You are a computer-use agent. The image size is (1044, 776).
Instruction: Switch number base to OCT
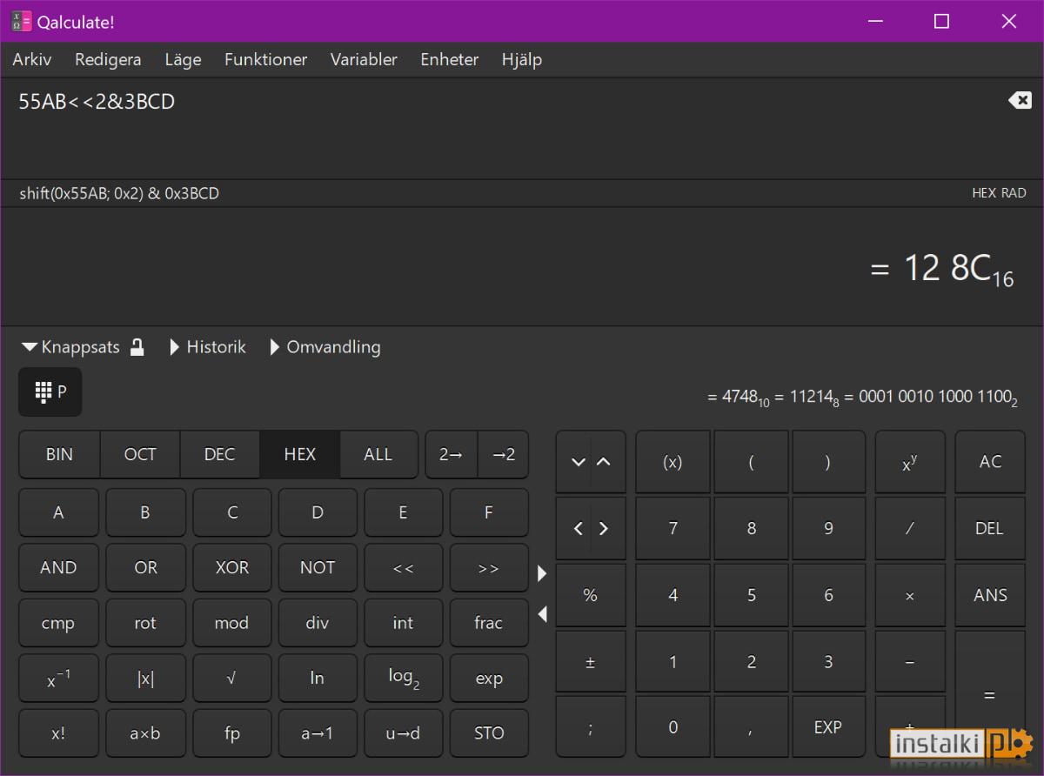click(x=140, y=454)
